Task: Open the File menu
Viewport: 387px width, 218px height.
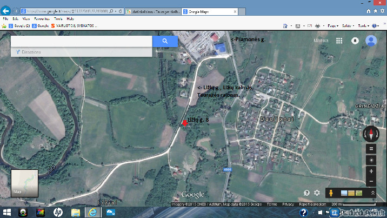Action: point(6,19)
